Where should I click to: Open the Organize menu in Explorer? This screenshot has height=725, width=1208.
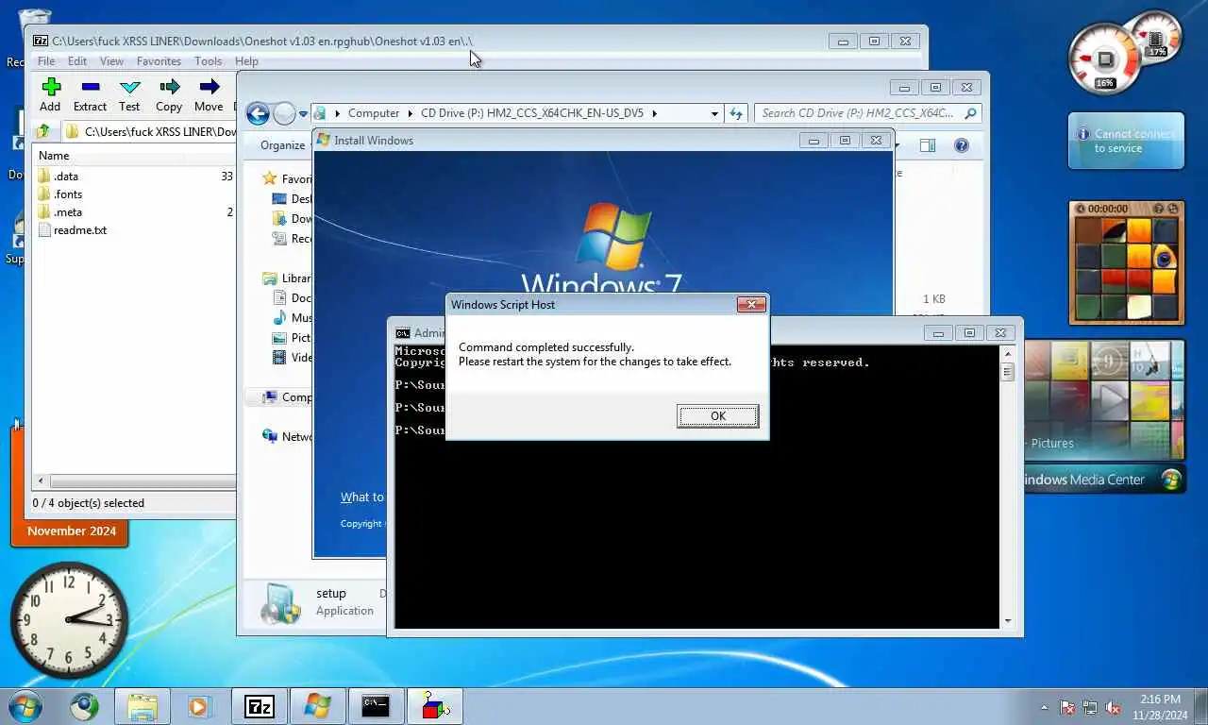click(283, 145)
